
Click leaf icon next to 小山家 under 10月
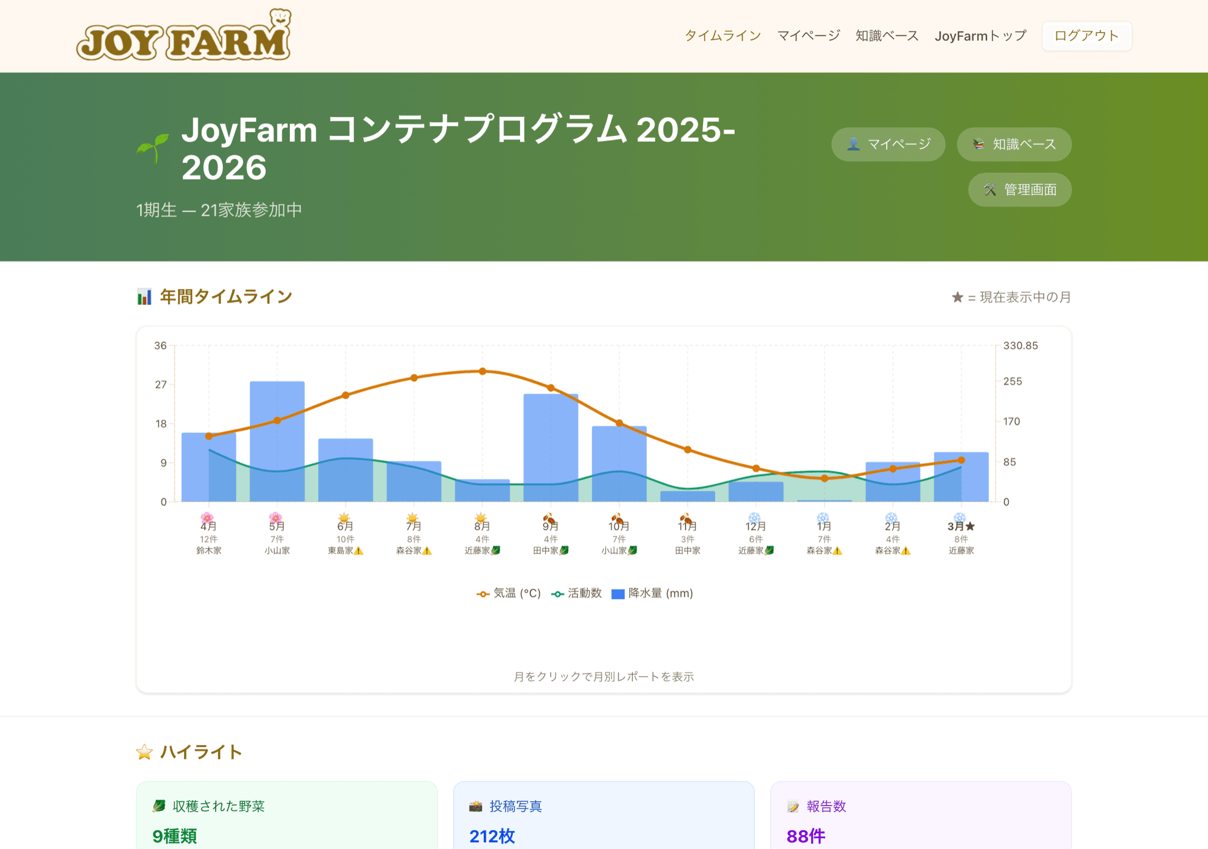tap(632, 551)
